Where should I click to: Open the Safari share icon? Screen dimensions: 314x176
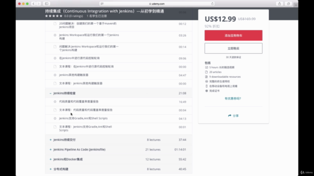(279, 3)
